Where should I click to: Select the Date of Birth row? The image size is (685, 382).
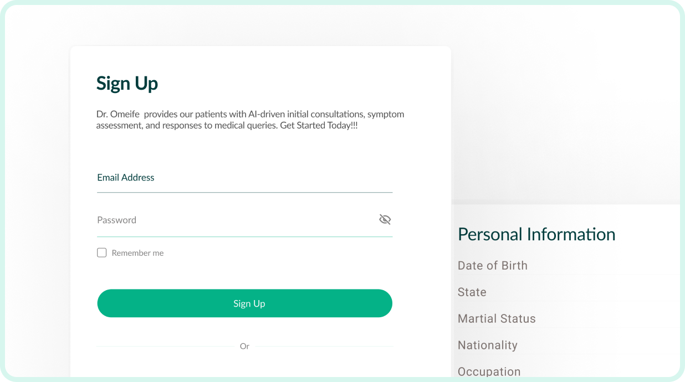click(x=493, y=266)
